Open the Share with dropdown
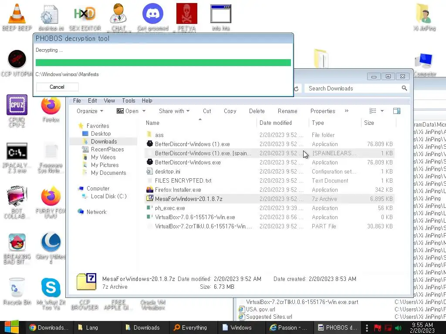The image size is (446, 334). click(x=174, y=111)
